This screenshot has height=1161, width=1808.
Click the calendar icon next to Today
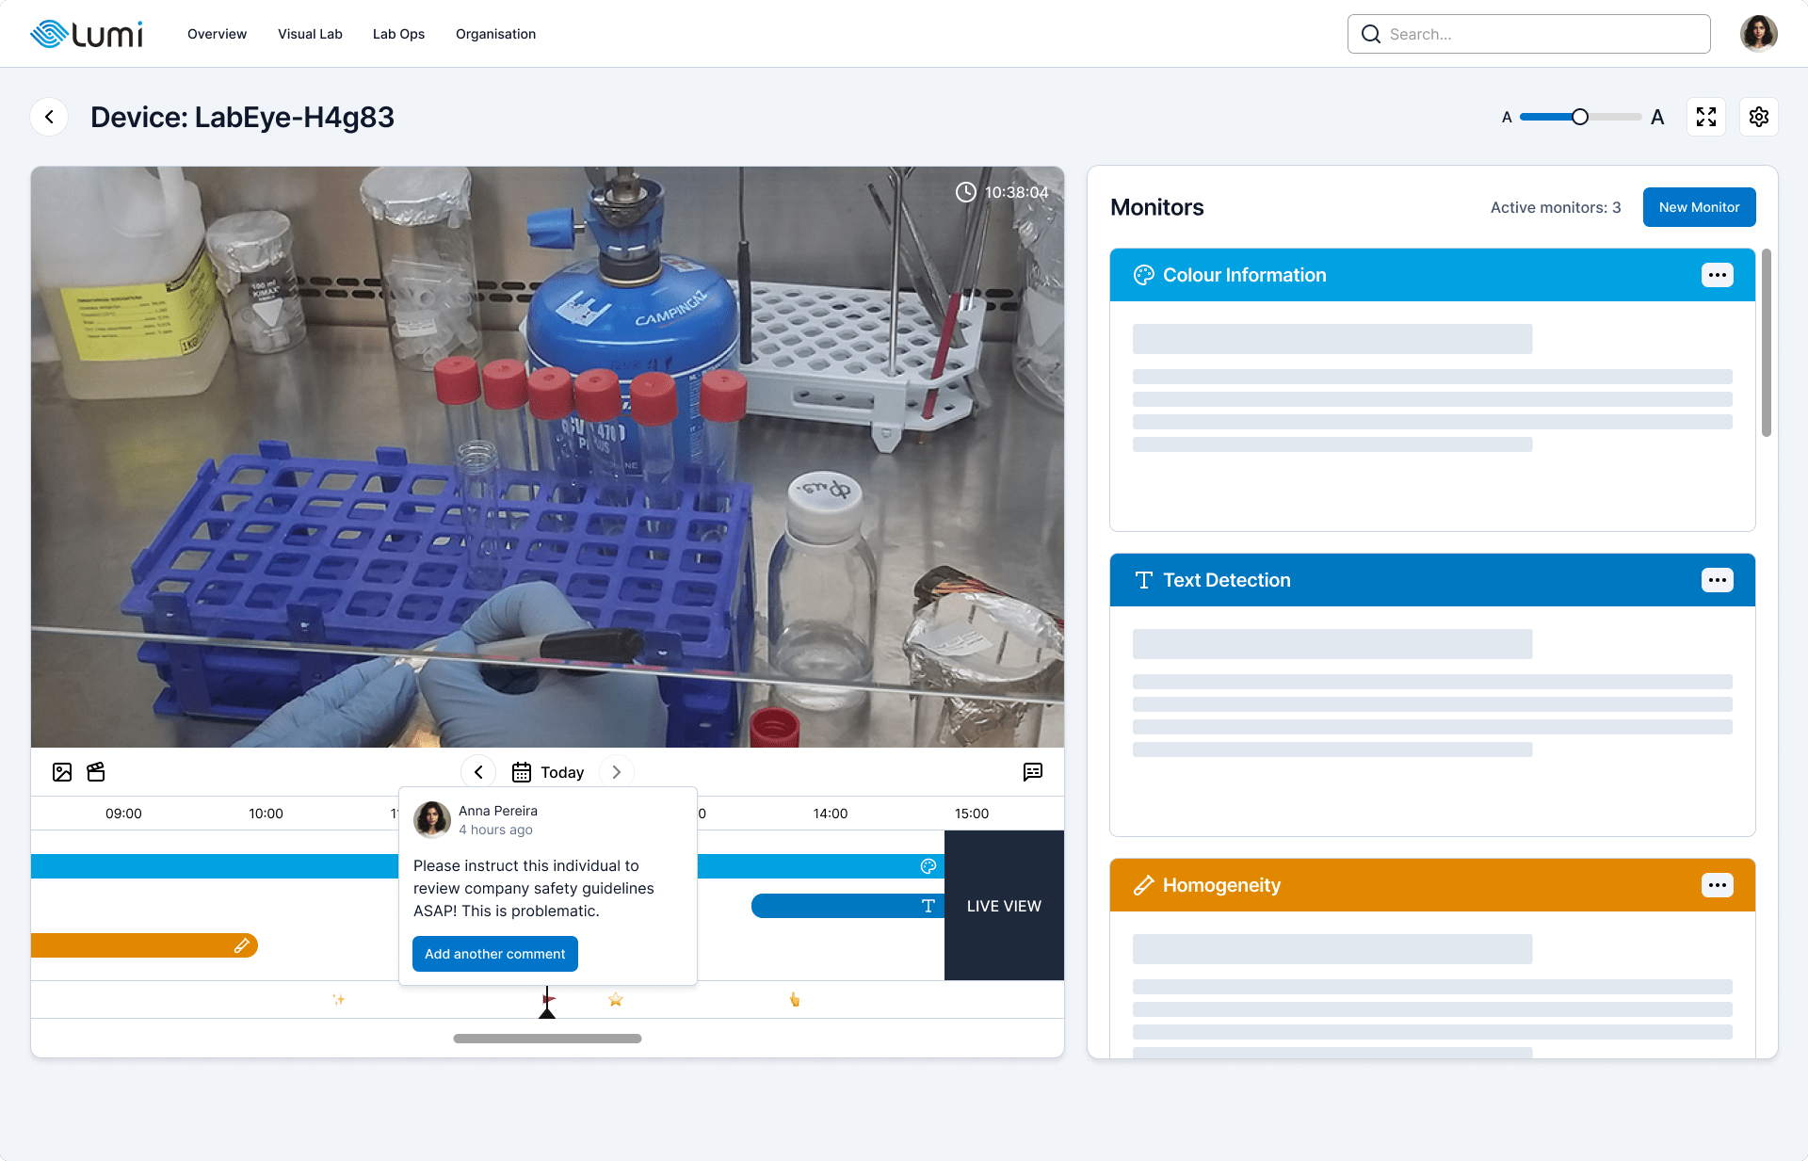[521, 772]
